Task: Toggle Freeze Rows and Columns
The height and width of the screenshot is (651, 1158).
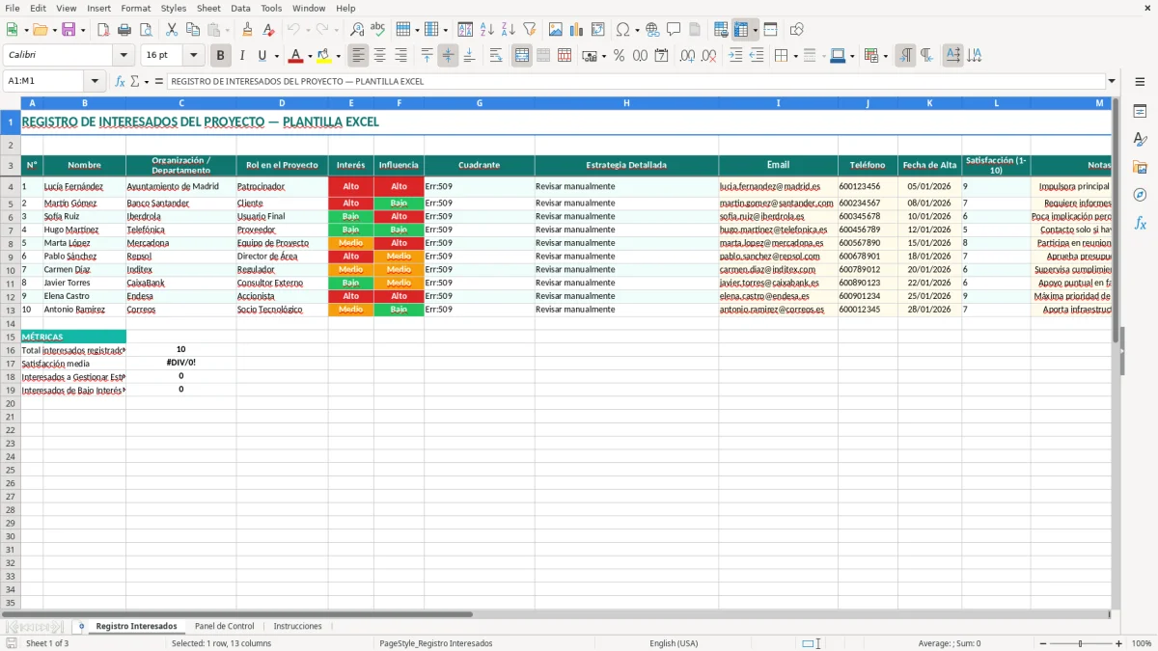Action: (x=741, y=30)
